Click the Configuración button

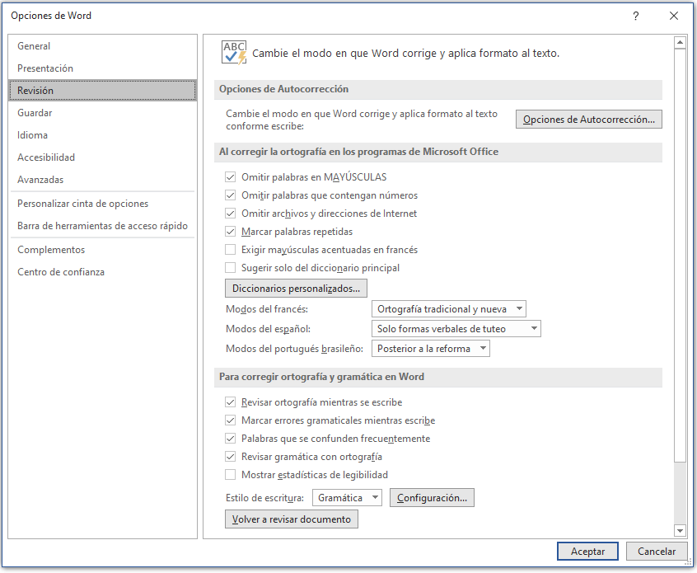(x=432, y=498)
